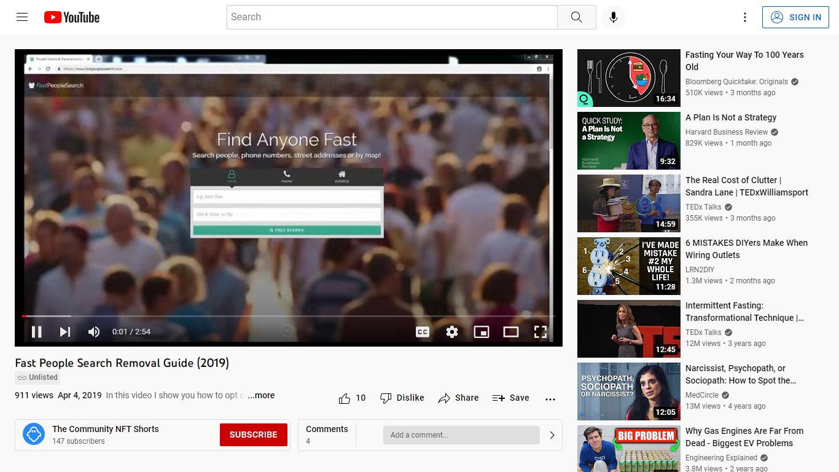Open The Real Cost of Clutter thumbnail
This screenshot has height=472, width=839.
[x=629, y=203]
